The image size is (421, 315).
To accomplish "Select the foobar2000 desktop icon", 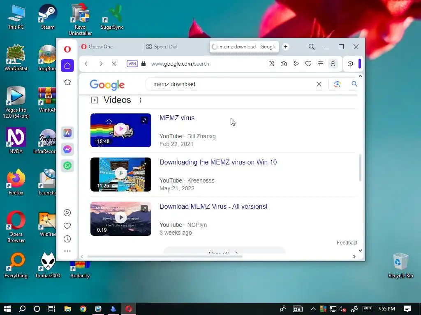I will click(48, 265).
